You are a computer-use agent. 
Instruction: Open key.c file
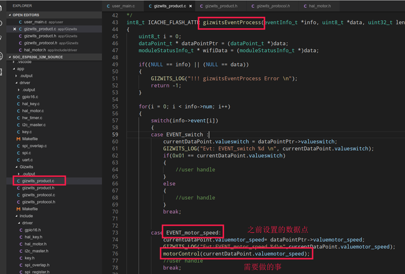coord(27,132)
